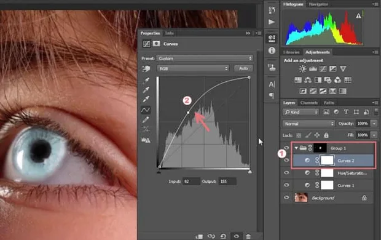This screenshot has width=381, height=240.
Task: Add a Levels adjustment
Action: point(313,69)
